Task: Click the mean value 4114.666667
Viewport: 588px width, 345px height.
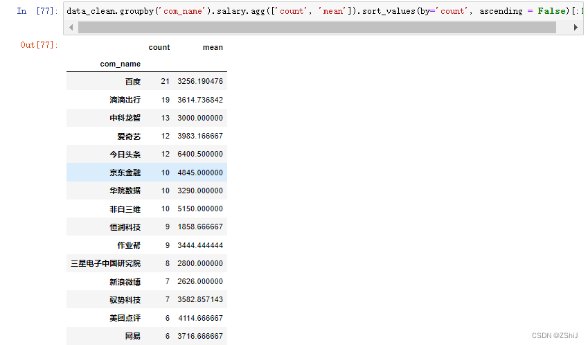Action: (x=201, y=318)
